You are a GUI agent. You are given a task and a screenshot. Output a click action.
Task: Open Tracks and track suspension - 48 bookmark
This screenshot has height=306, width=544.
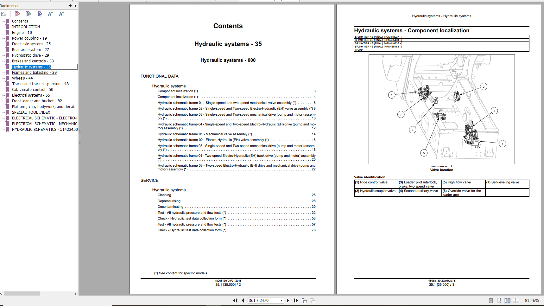click(40, 84)
